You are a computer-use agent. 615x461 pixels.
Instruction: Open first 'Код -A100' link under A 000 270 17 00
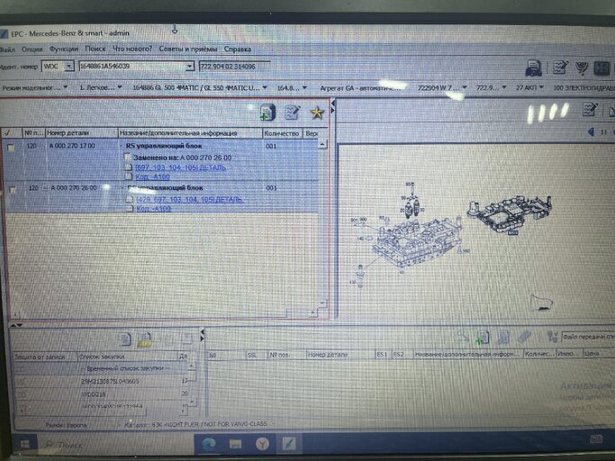(152, 176)
